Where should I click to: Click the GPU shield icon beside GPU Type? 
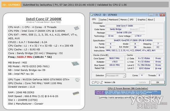click(77, 80)
